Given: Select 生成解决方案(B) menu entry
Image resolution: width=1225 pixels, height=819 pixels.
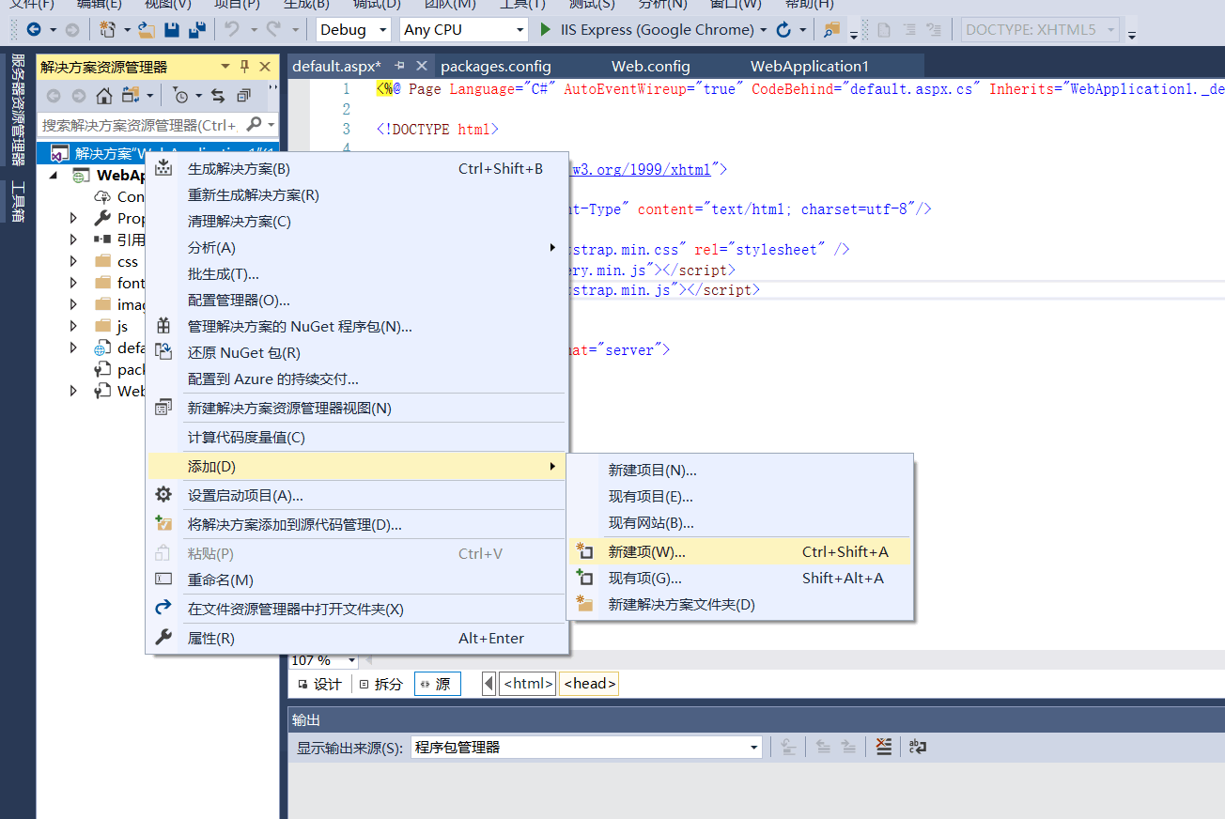Looking at the screenshot, I should tap(357, 169).
